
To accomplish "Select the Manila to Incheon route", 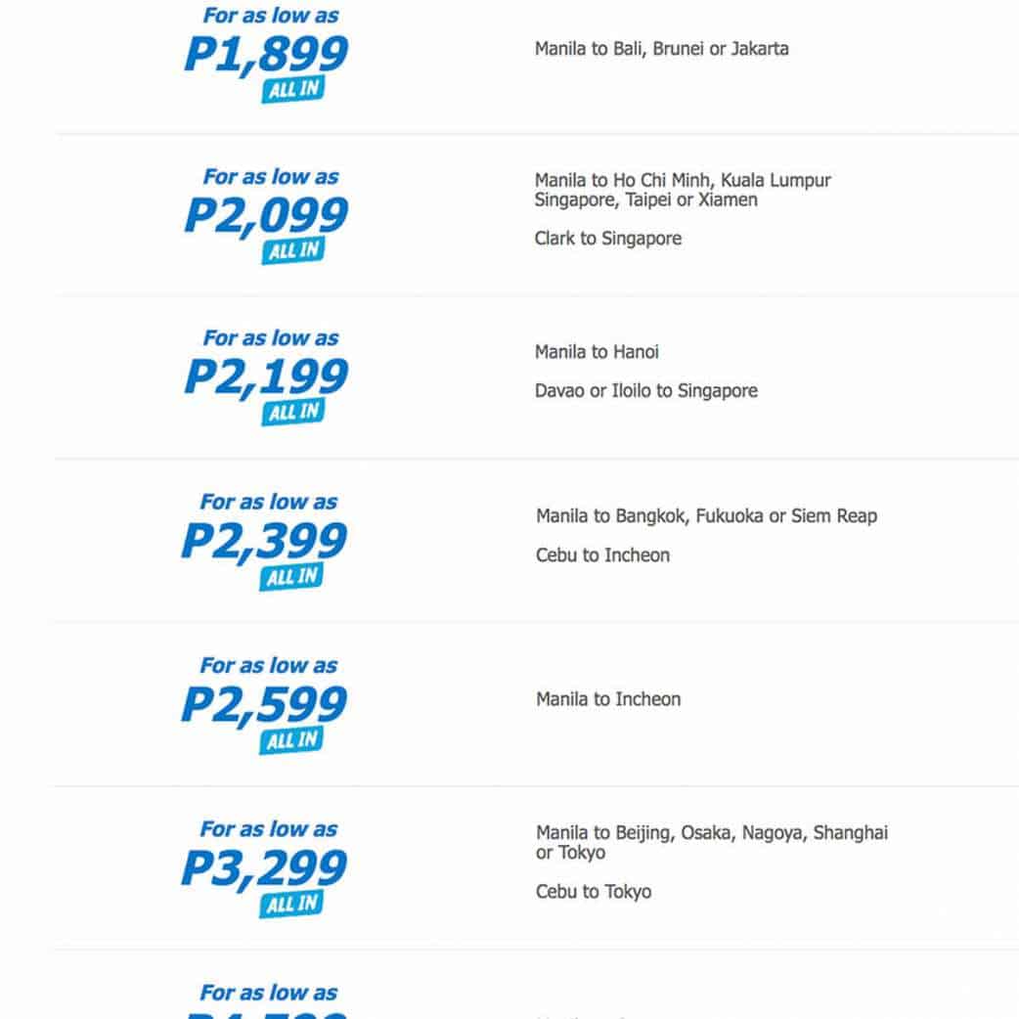I will [607, 699].
